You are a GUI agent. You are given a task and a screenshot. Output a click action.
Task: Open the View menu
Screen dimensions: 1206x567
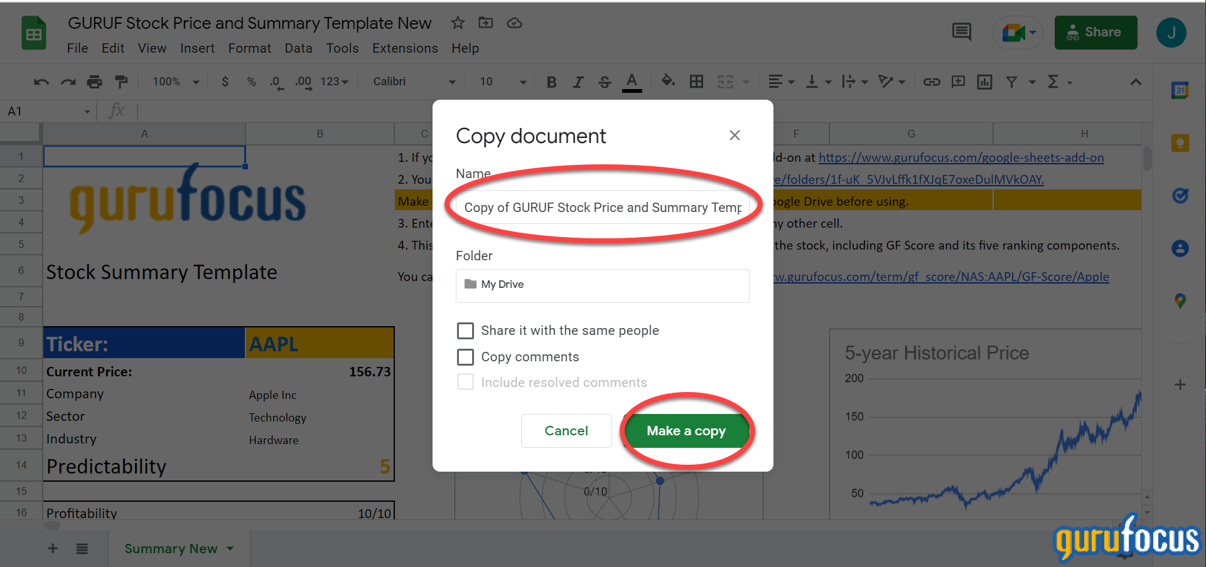tap(152, 48)
